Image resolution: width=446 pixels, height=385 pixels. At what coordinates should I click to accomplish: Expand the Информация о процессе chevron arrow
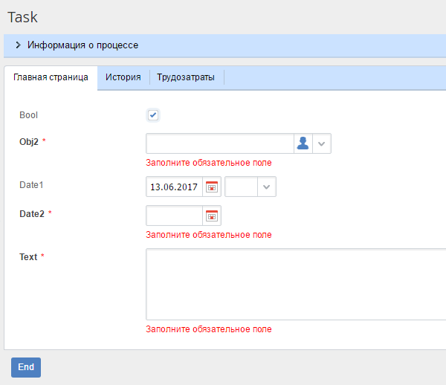coord(18,45)
